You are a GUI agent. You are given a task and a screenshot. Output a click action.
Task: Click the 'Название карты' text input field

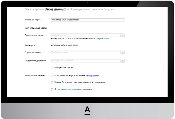pos(87,20)
